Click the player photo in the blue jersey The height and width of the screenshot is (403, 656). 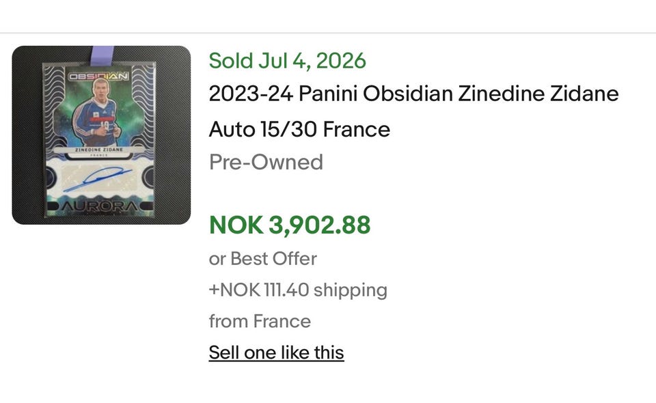pos(97,113)
